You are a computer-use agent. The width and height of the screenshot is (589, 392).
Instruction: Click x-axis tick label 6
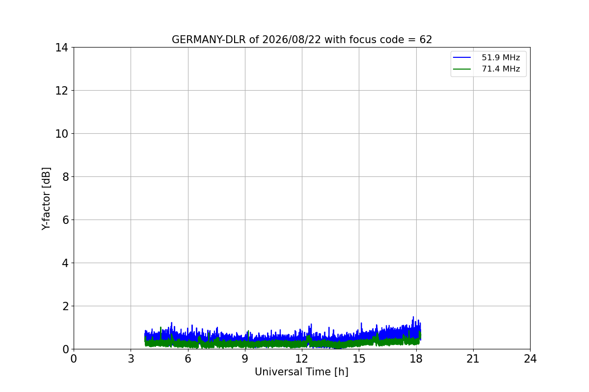(187, 359)
